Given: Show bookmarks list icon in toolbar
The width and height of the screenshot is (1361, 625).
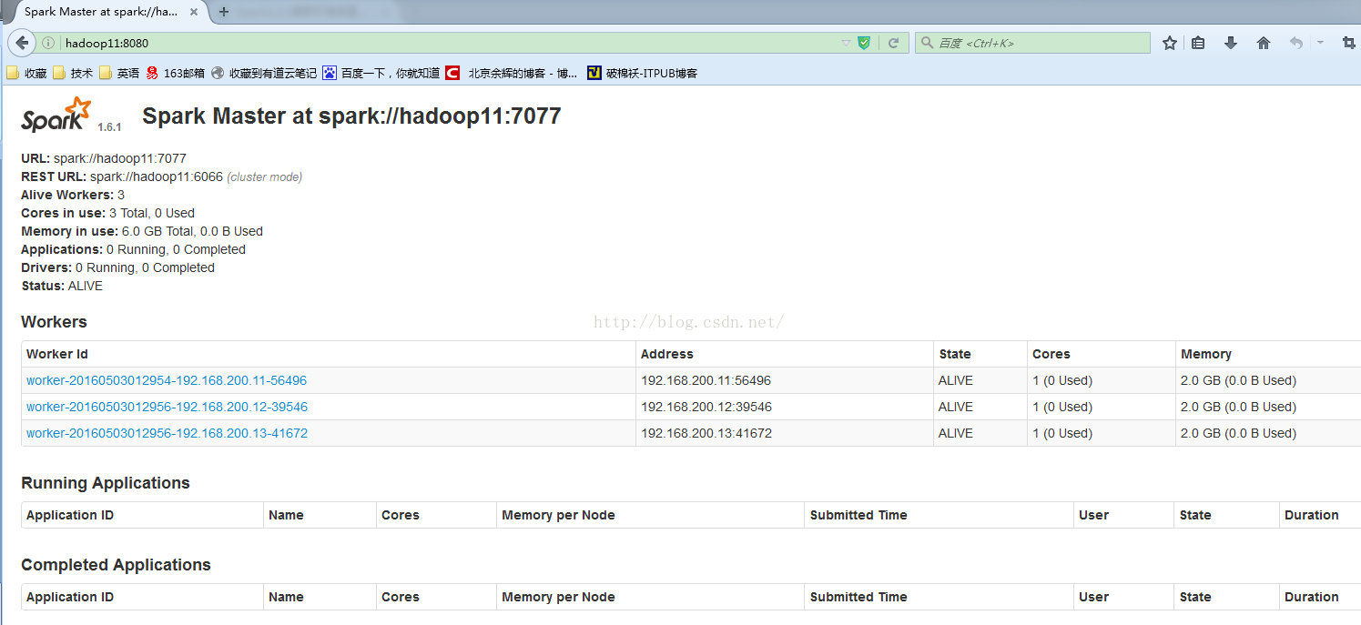Looking at the screenshot, I should [x=1198, y=43].
